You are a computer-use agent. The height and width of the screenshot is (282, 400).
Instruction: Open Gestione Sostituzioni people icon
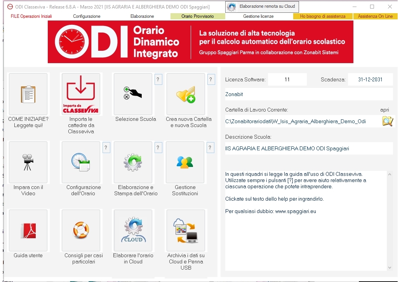tap(185, 162)
